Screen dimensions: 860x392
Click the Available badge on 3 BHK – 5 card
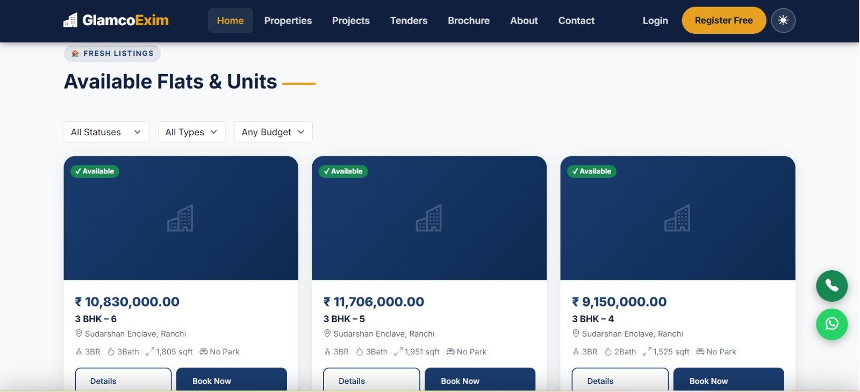click(x=343, y=171)
